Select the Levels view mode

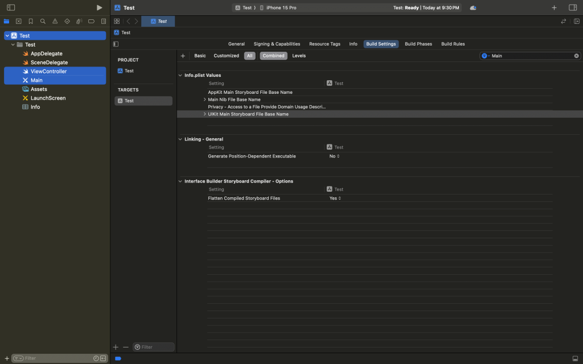coord(299,56)
